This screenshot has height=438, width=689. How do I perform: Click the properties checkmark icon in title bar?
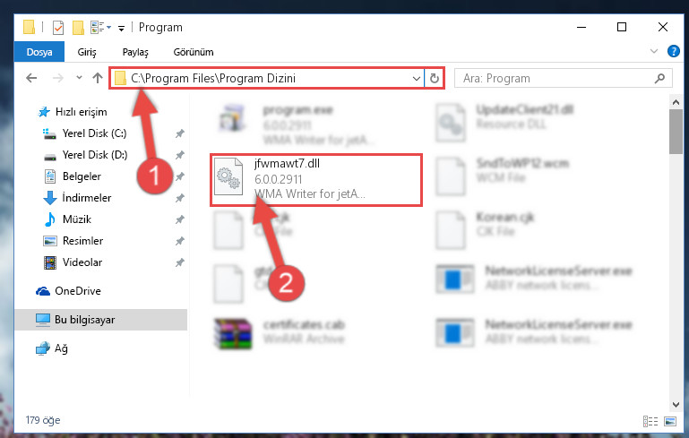57,28
